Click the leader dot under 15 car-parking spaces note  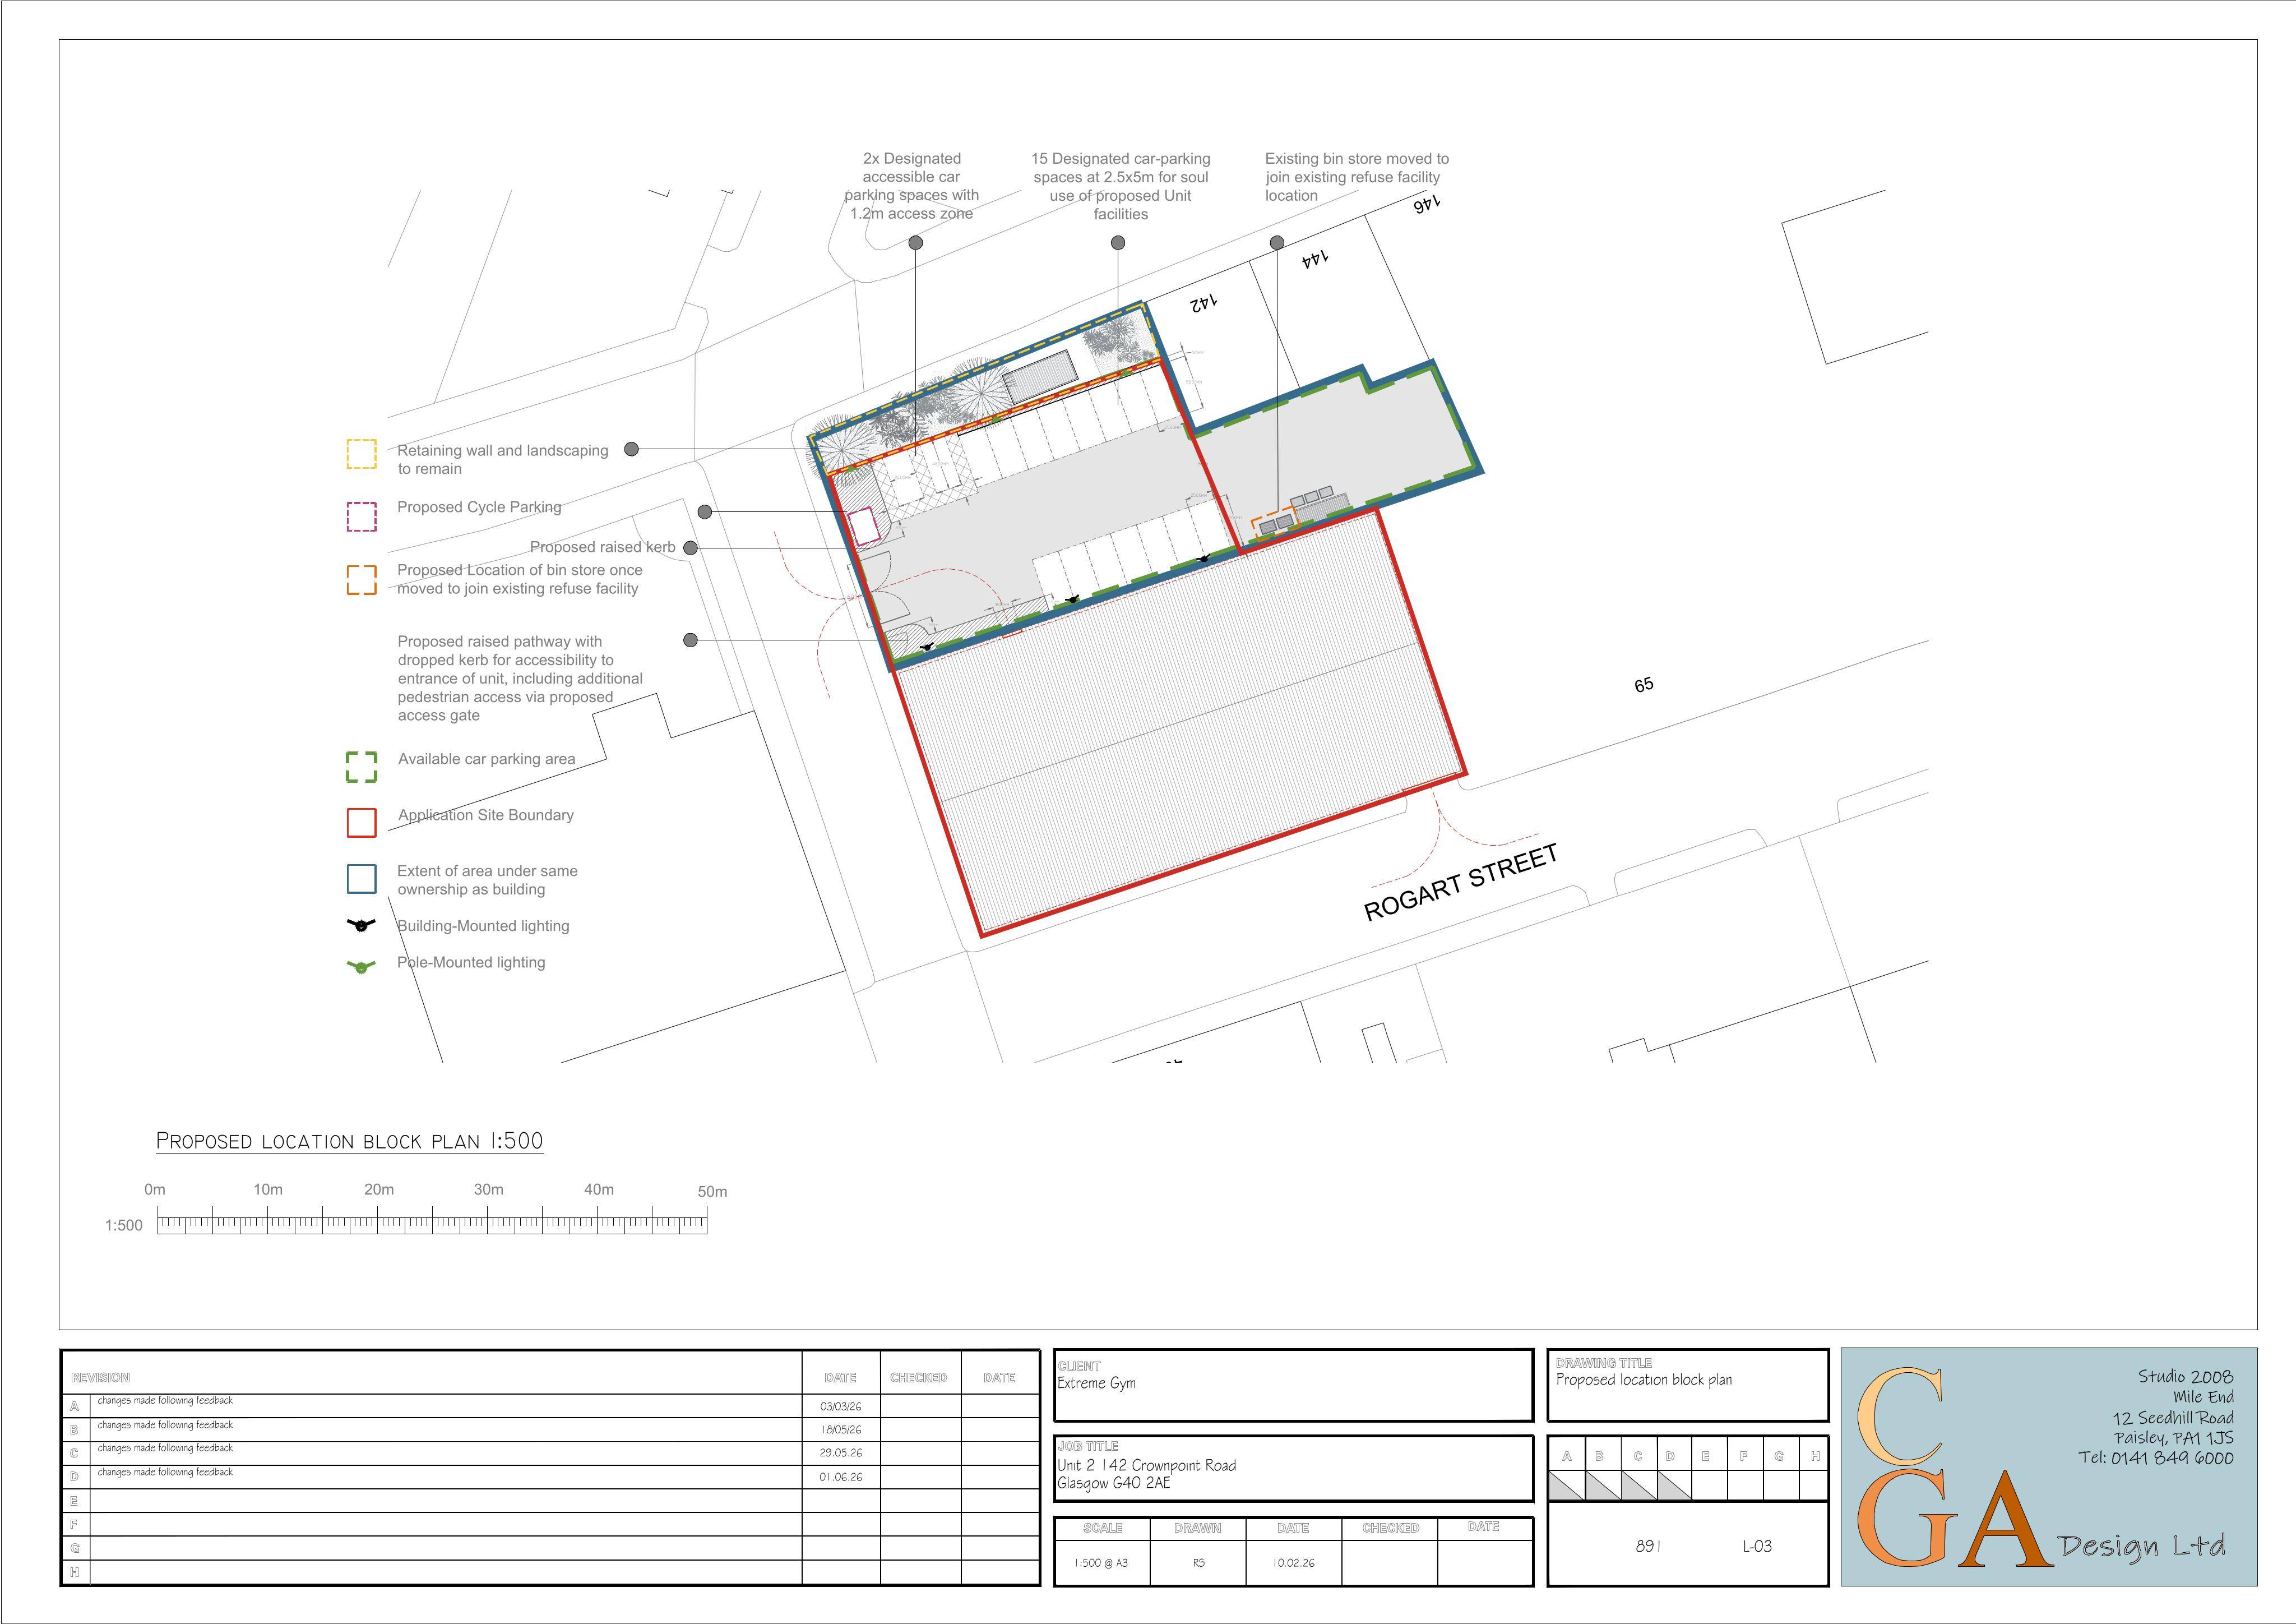click(1118, 242)
